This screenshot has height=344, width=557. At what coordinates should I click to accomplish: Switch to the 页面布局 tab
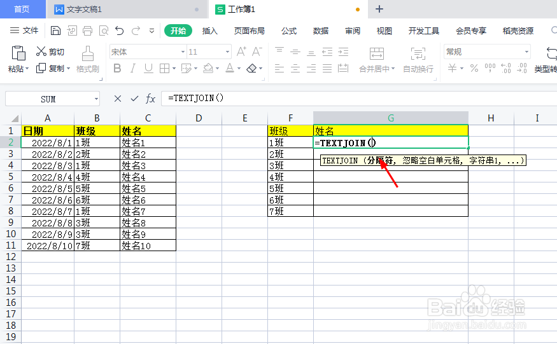point(250,31)
